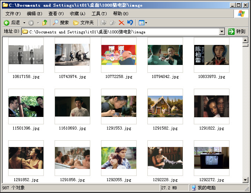Select cartoon pigs thumbnail 10772258.jpg
This screenshot has height=193, width=251.
pos(119,55)
